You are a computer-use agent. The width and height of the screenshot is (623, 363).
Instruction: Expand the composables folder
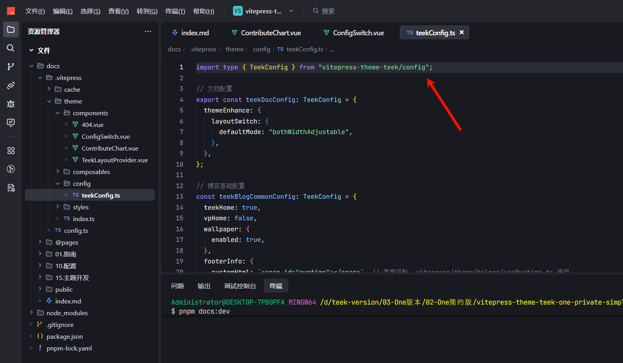(x=58, y=172)
